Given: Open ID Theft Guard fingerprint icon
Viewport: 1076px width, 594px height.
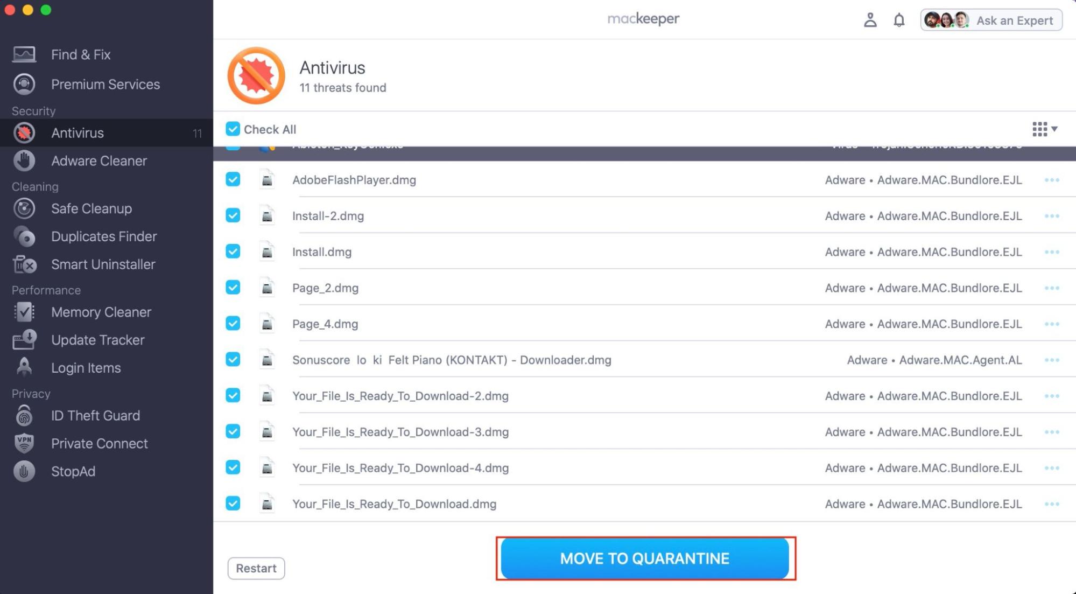Looking at the screenshot, I should [24, 415].
